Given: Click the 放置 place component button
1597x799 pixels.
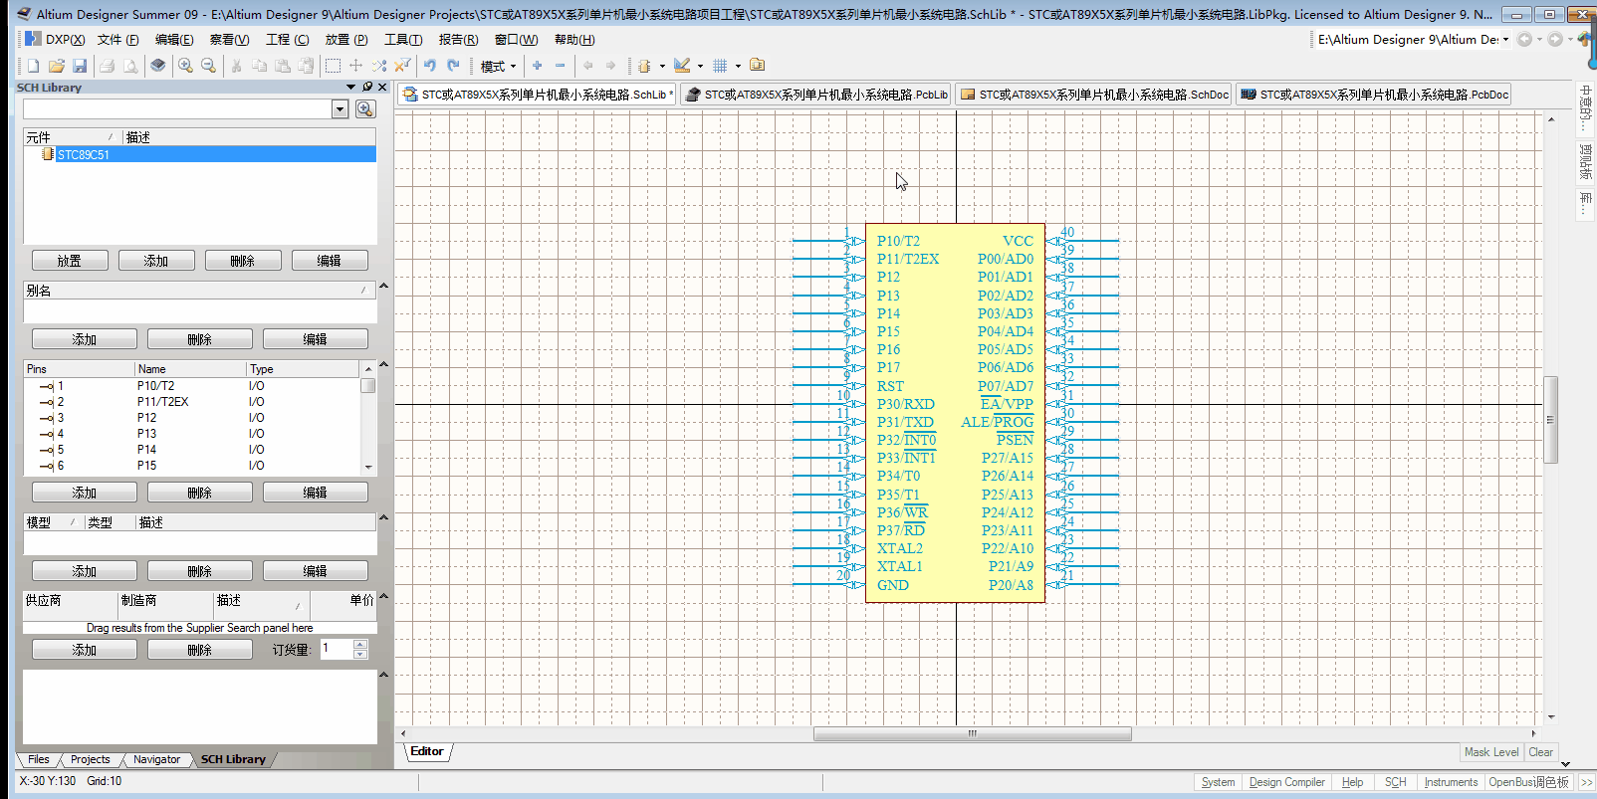Looking at the screenshot, I should pyautogui.click(x=70, y=261).
